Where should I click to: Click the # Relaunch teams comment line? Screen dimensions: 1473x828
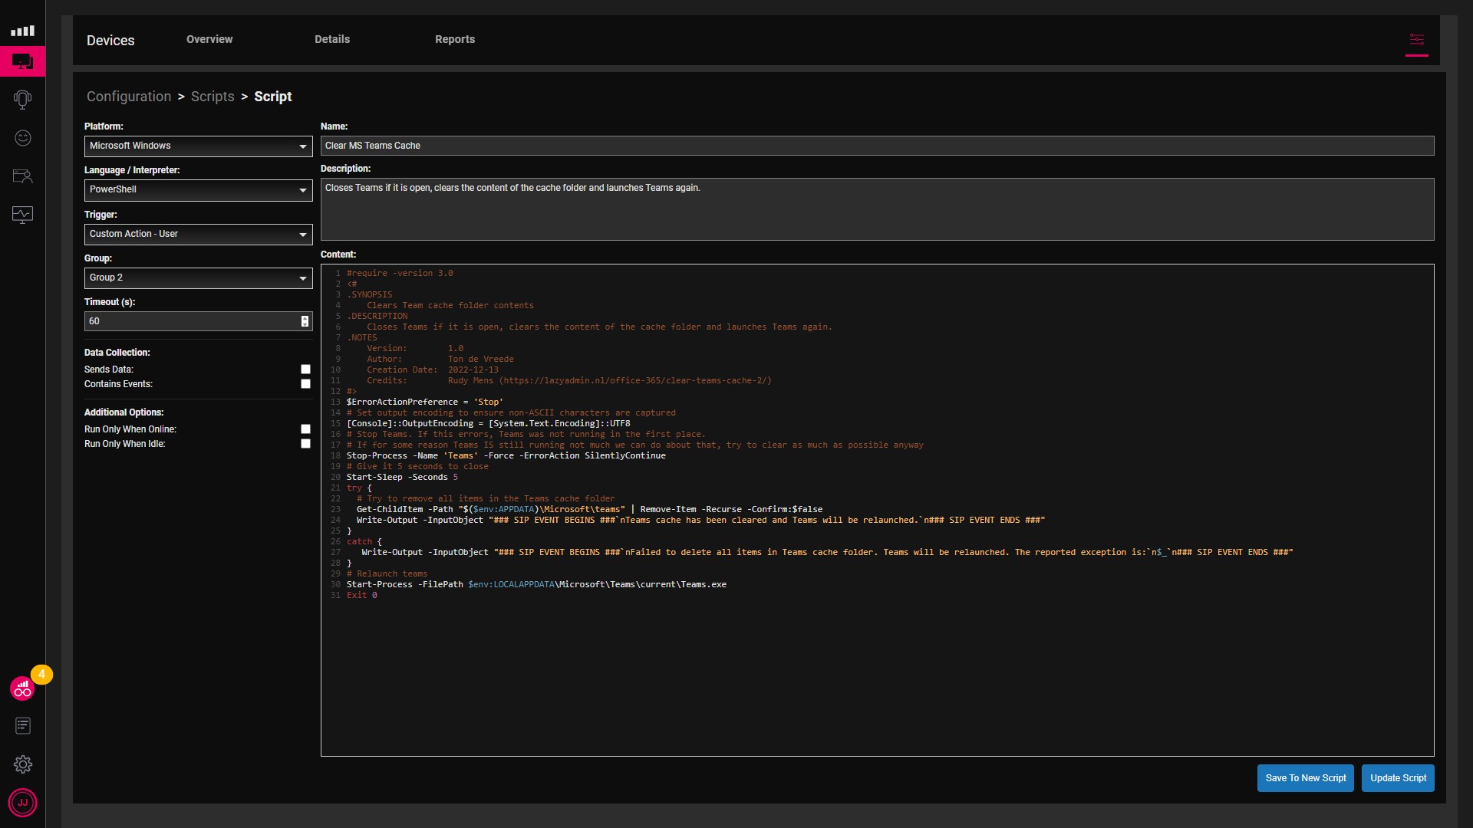tap(387, 573)
